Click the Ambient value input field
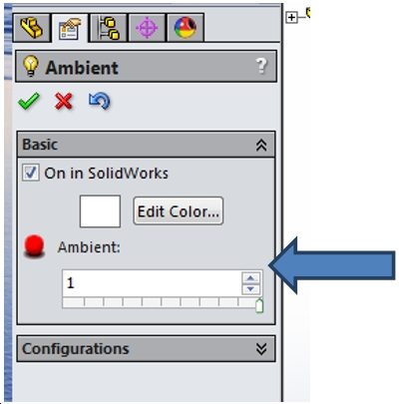 152,283
